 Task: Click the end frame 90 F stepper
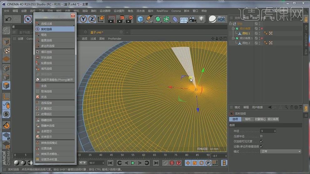[x=103, y=163]
